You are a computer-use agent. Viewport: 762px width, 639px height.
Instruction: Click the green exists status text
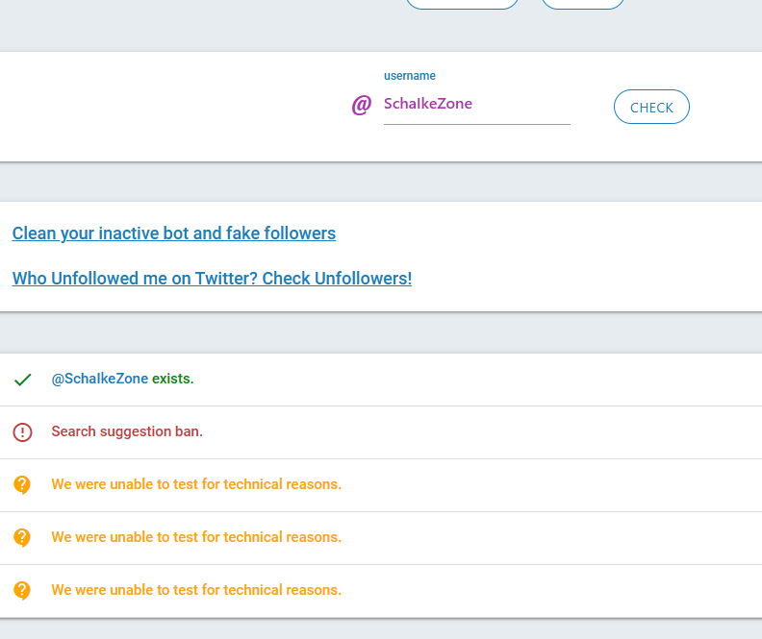click(x=172, y=379)
